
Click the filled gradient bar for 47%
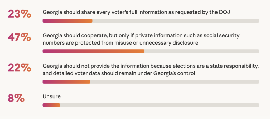point(93,51)
